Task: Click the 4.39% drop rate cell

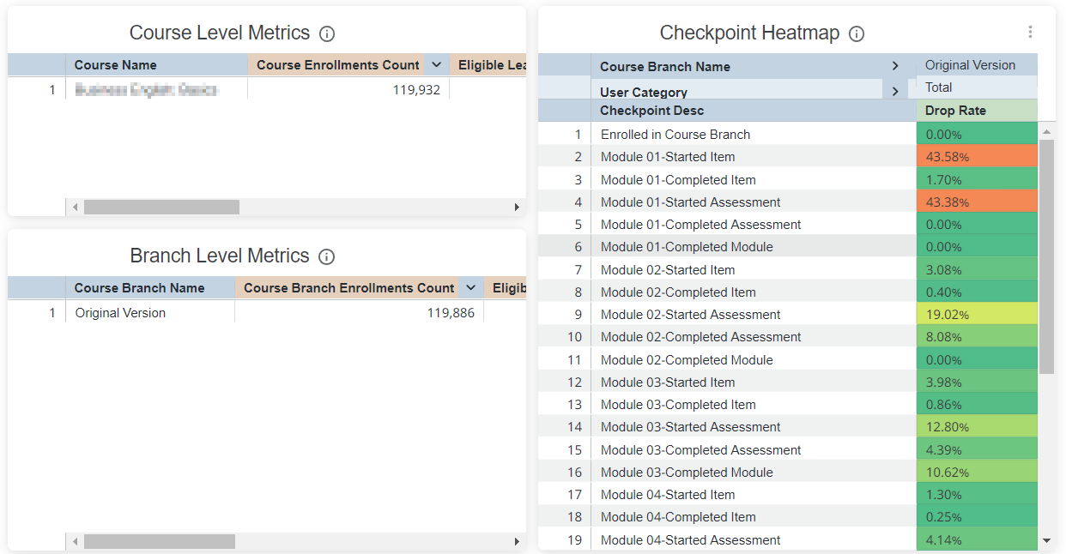Action: coord(977,449)
